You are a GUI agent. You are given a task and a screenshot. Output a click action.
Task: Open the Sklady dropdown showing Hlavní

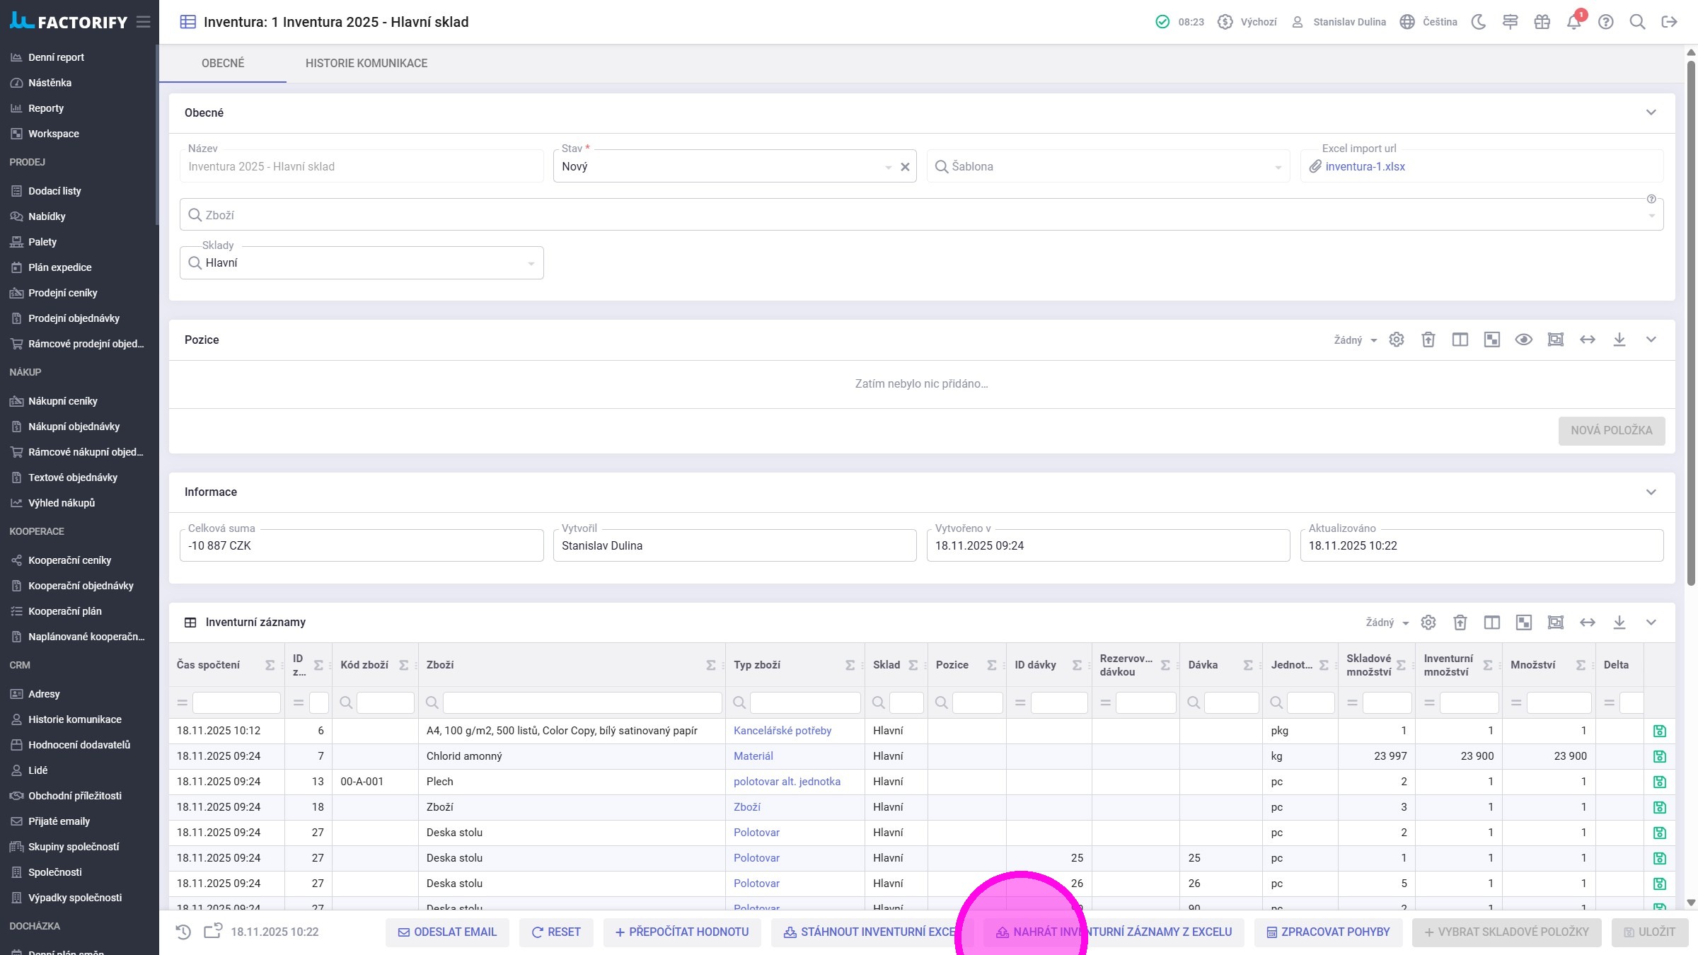tap(361, 263)
